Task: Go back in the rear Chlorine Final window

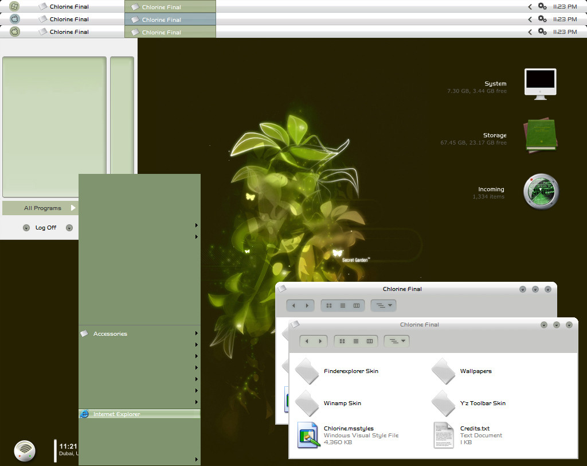Action: 293,305
